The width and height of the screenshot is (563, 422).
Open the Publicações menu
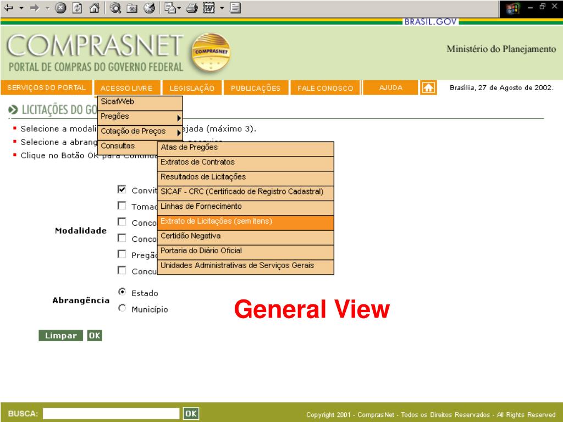click(256, 88)
